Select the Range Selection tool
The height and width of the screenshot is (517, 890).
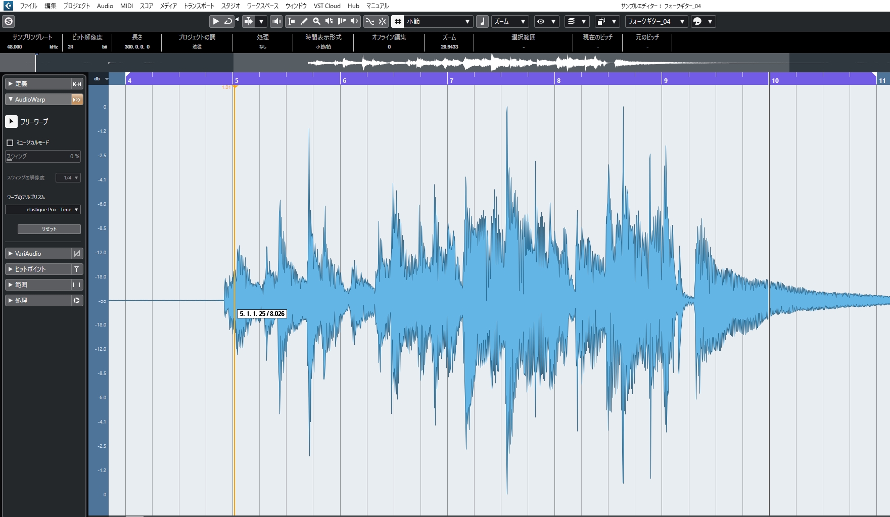coord(291,21)
